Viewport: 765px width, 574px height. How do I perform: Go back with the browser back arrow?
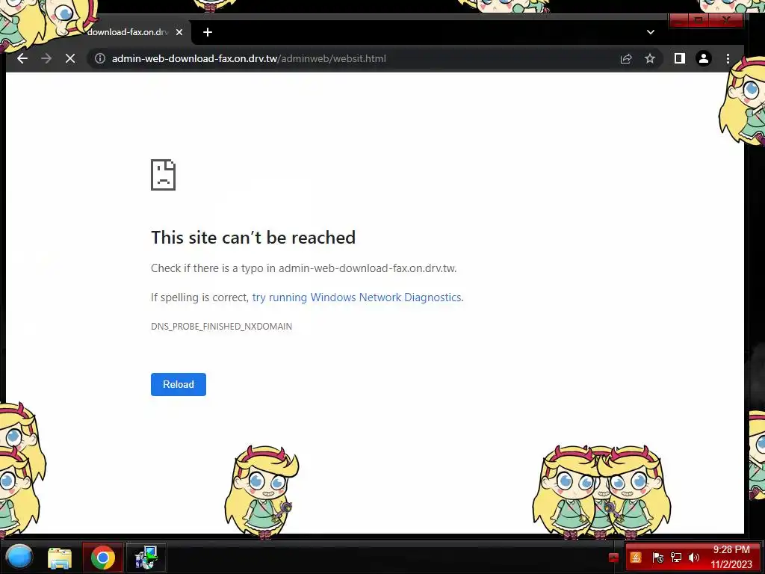click(22, 58)
